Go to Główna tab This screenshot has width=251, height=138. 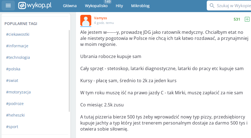point(70,6)
